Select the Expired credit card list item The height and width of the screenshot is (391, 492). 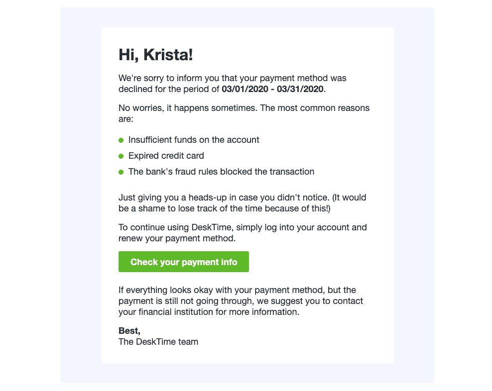[166, 156]
